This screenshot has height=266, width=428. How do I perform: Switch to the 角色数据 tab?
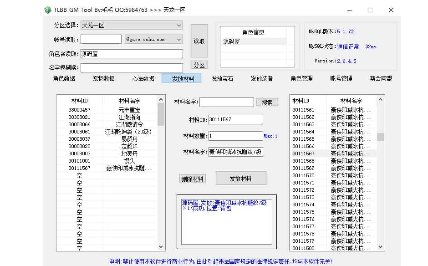[64, 78]
